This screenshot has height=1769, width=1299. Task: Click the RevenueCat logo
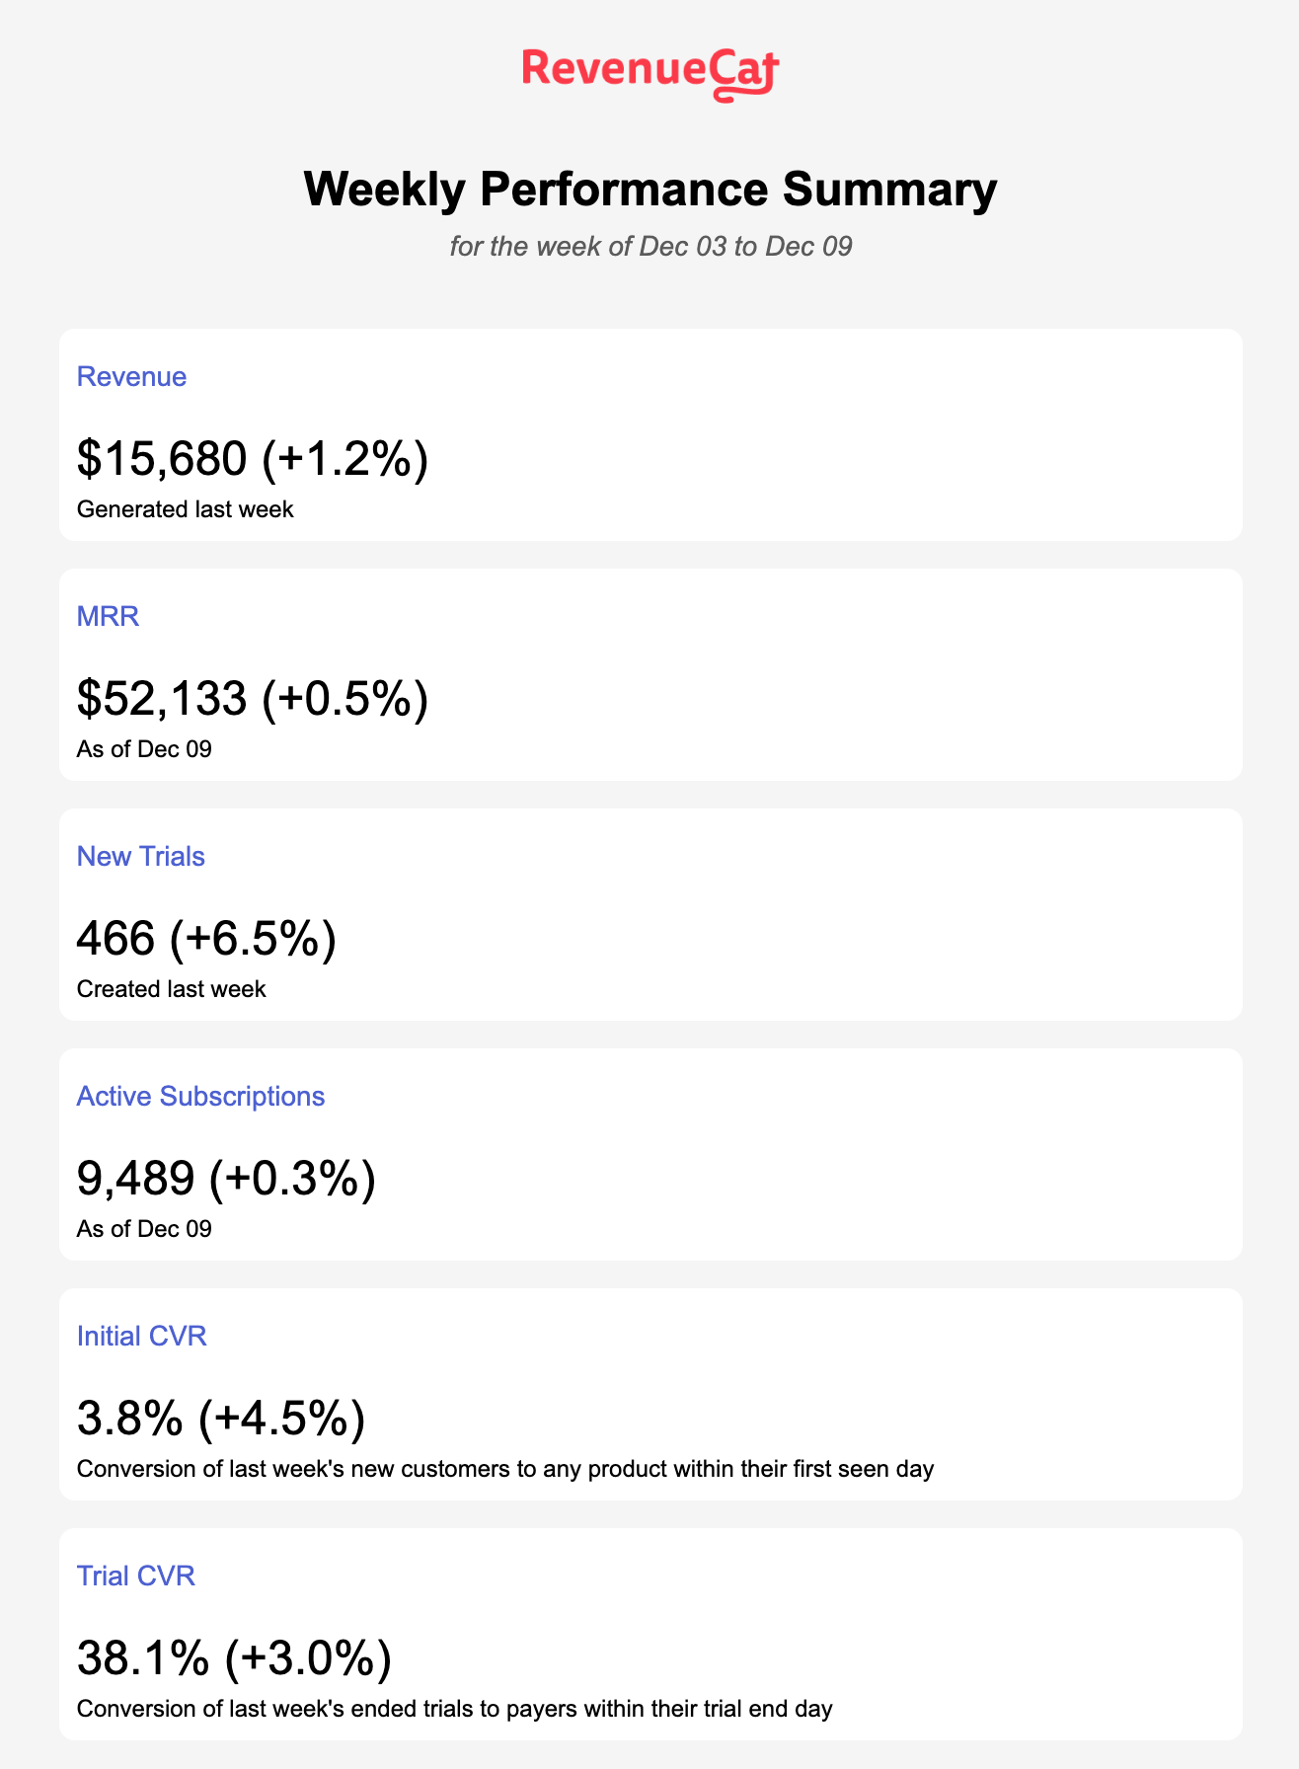point(650,74)
